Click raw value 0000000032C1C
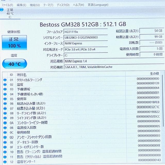 point(148,107)
